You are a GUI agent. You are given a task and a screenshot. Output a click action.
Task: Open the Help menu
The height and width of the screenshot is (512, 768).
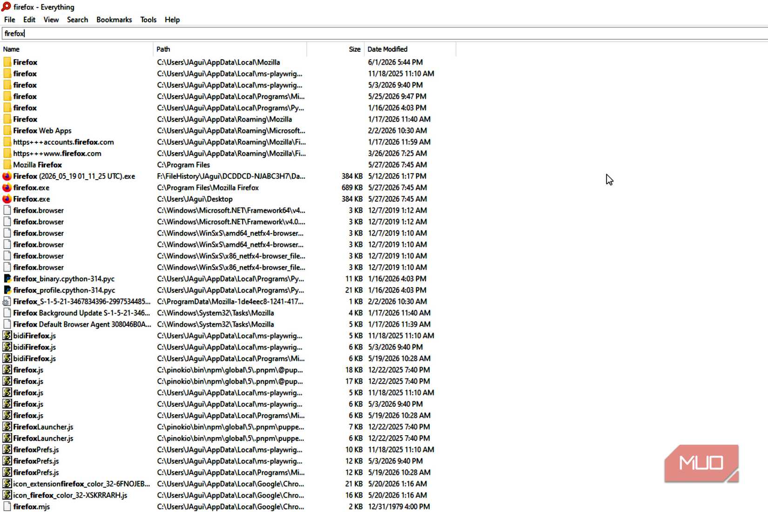(x=172, y=20)
